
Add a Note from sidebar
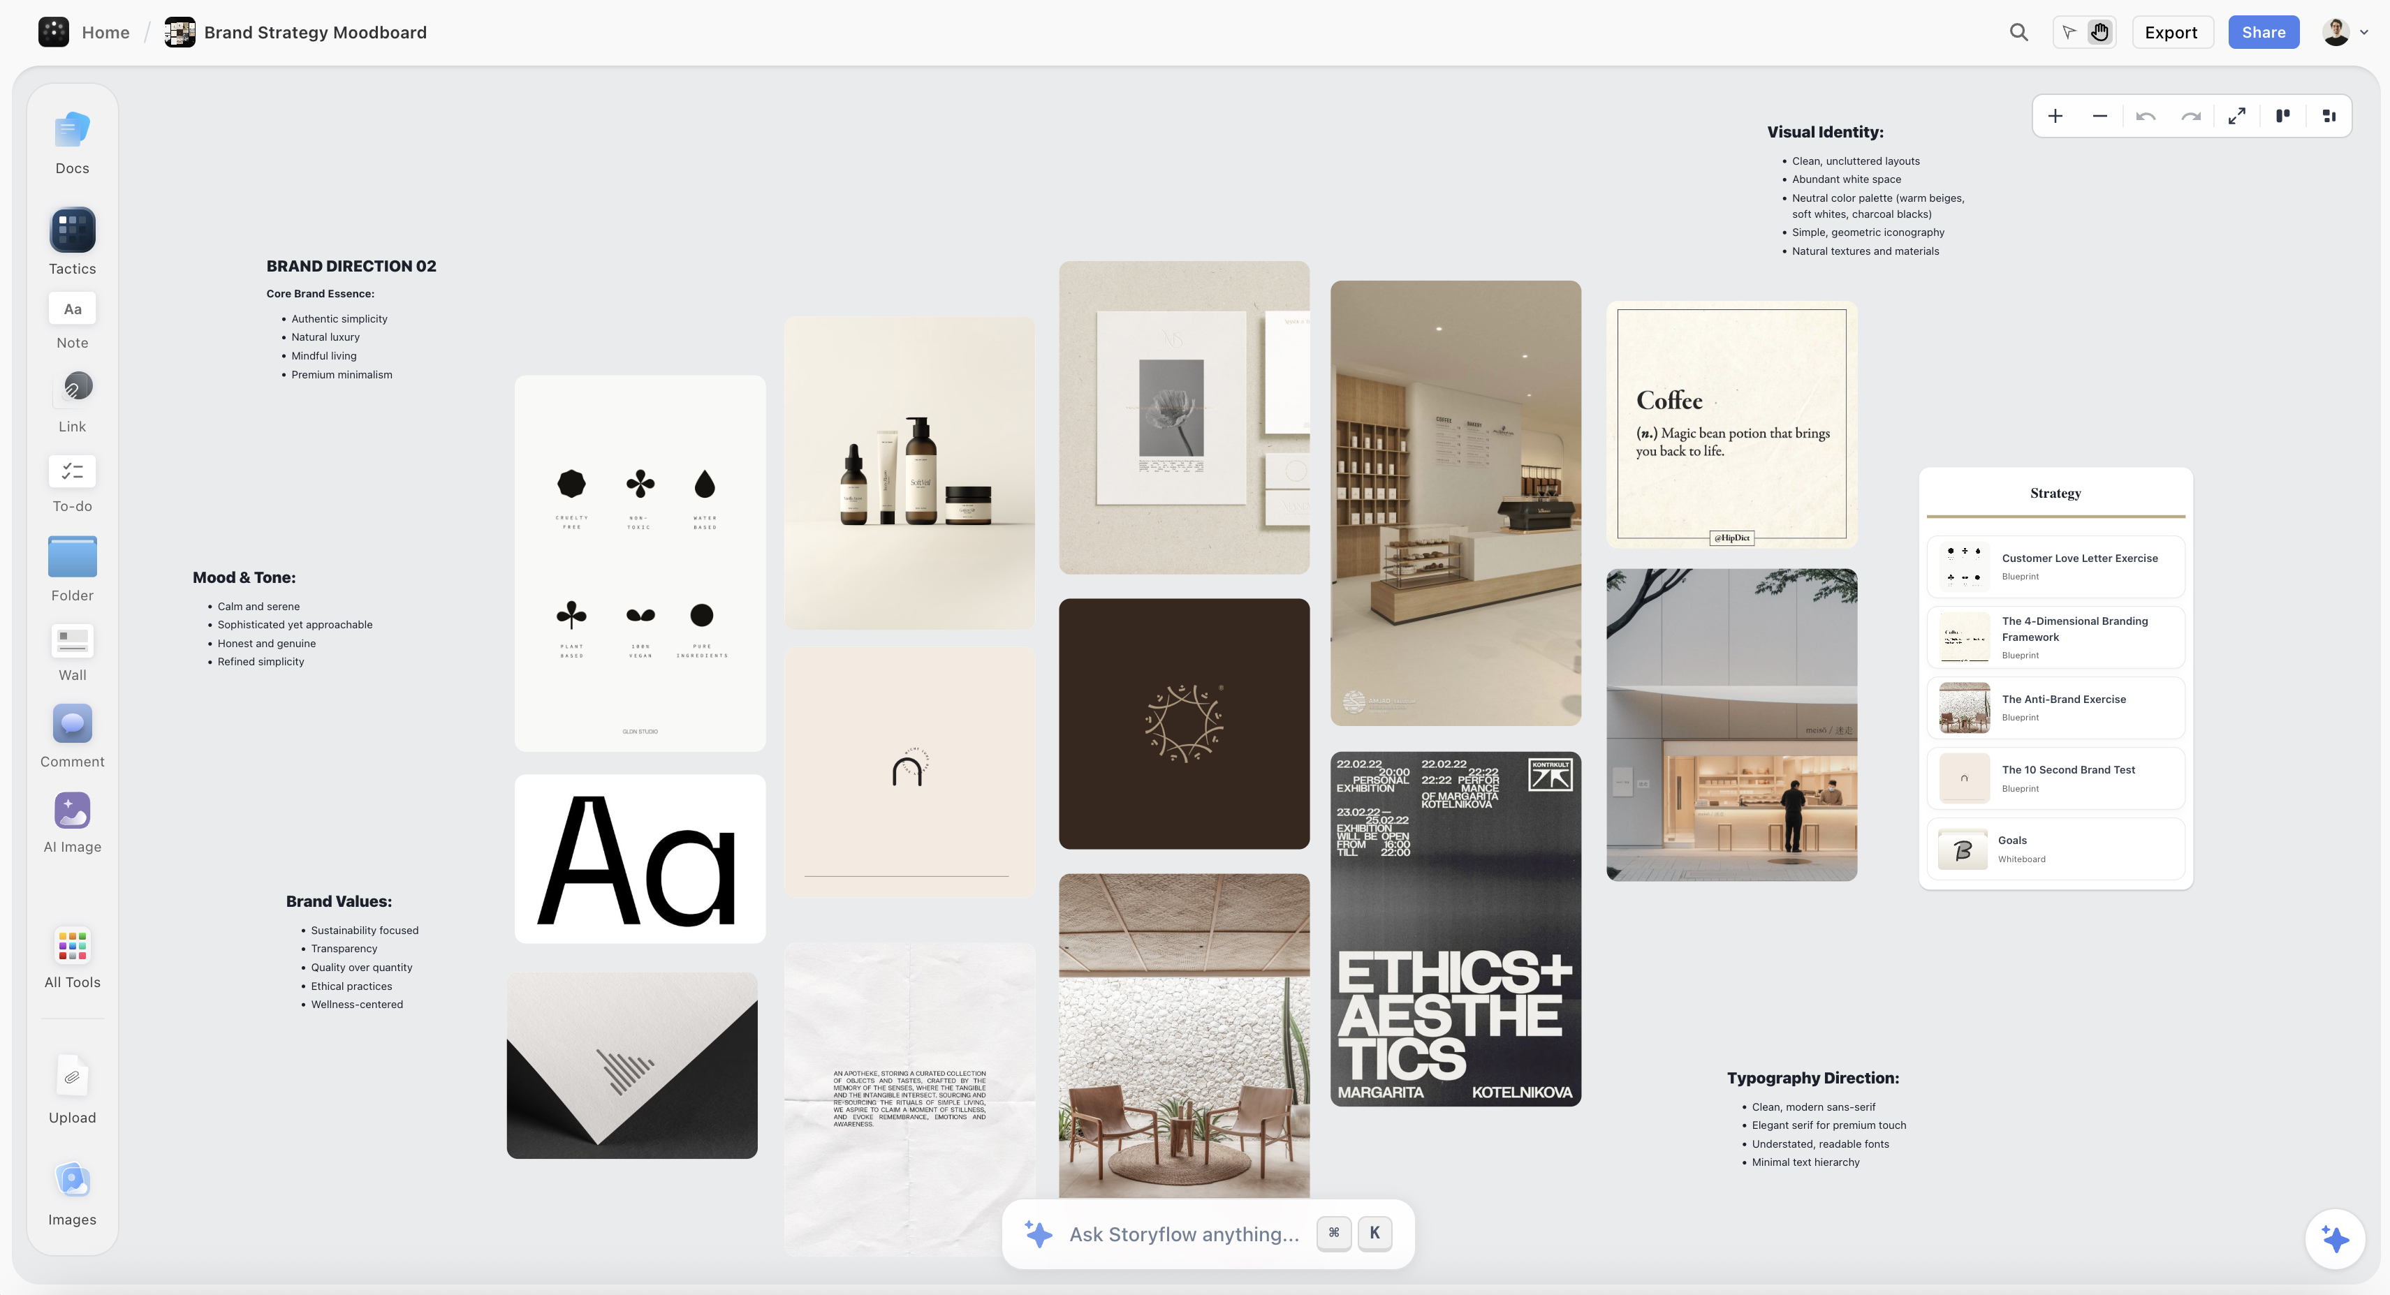click(73, 310)
